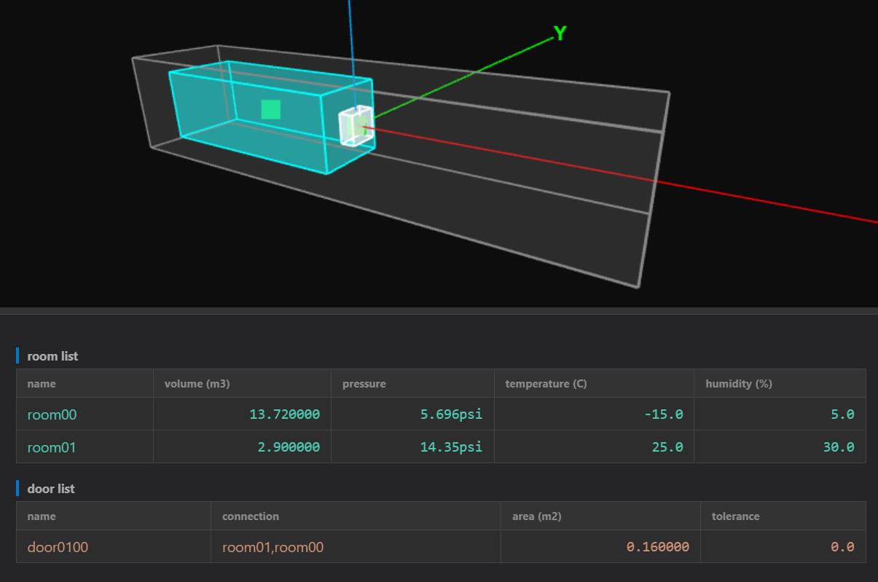Click the area (m2) column header

point(536,516)
